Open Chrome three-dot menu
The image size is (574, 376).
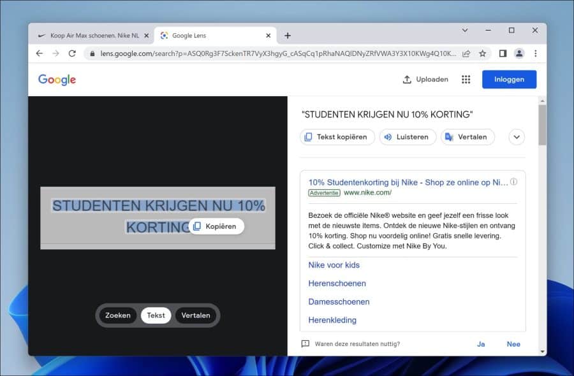536,54
